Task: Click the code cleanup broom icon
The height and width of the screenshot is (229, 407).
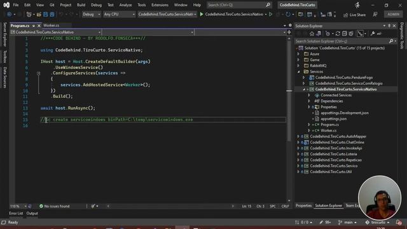Action: coord(93,206)
